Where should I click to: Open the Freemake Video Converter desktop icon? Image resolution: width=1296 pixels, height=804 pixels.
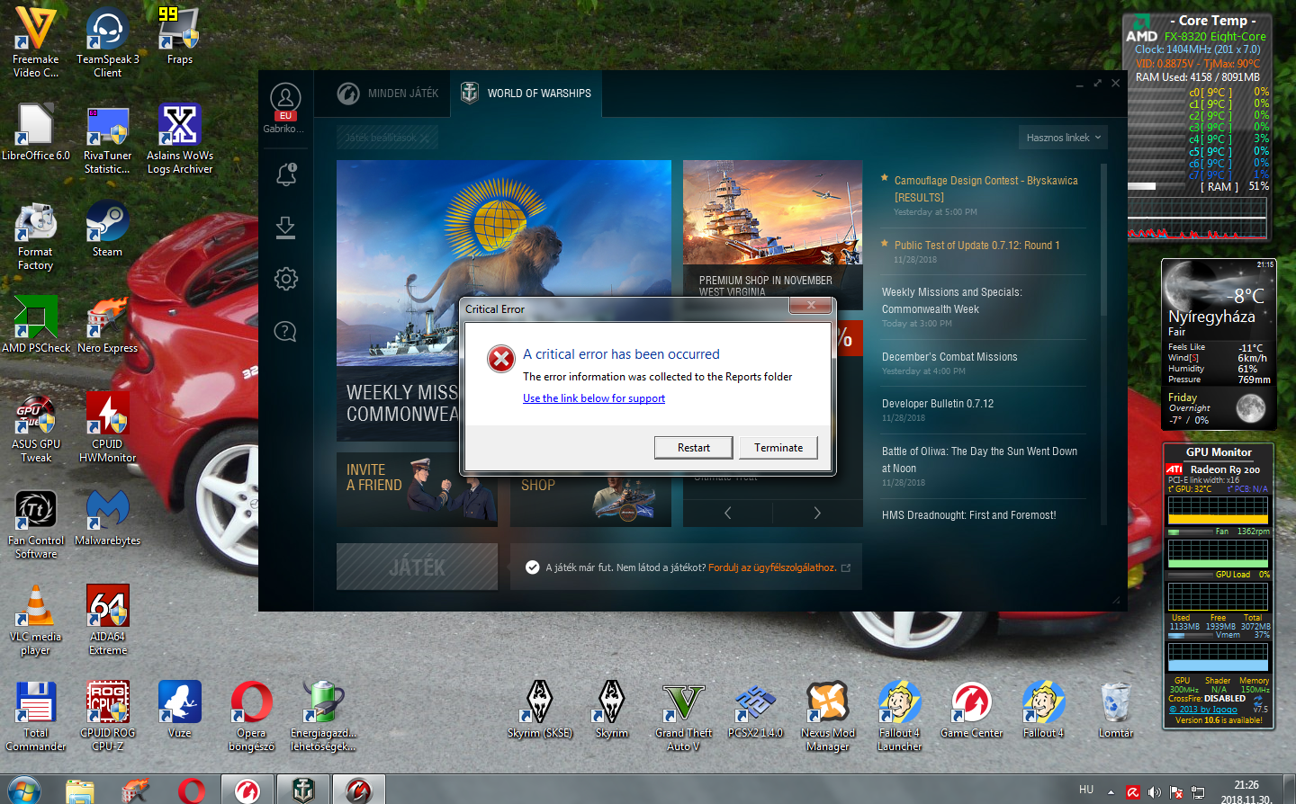click(x=36, y=42)
